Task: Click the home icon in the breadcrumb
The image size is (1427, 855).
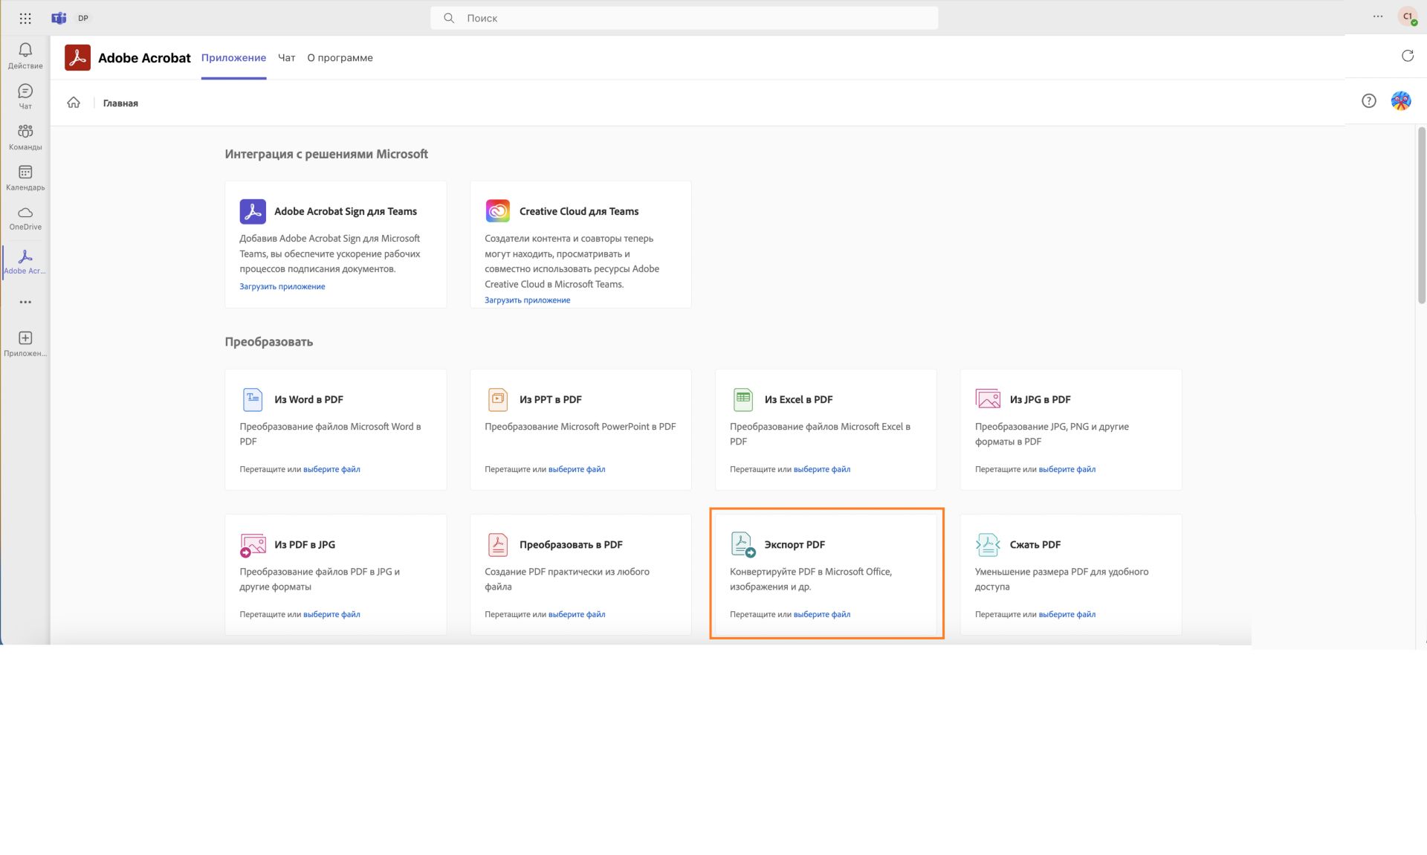Action: 74,103
